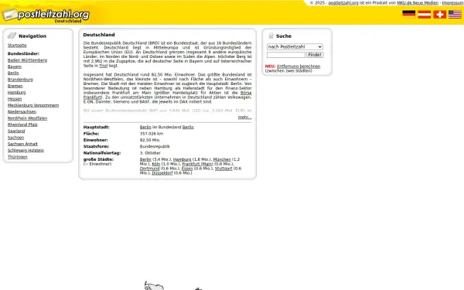This screenshot has height=290, width=464.
Task: Open Bayern in navigation
Action: coord(15,67)
